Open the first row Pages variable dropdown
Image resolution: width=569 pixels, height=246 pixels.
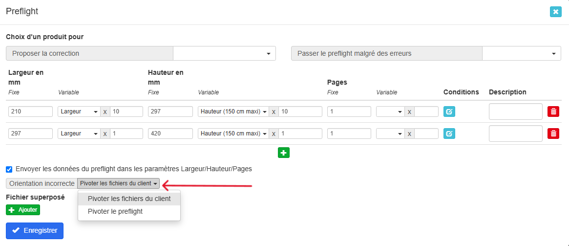point(390,112)
